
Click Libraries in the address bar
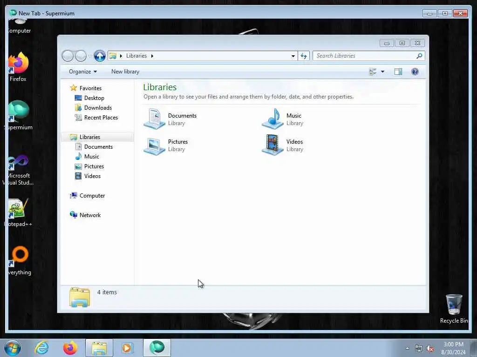click(136, 56)
